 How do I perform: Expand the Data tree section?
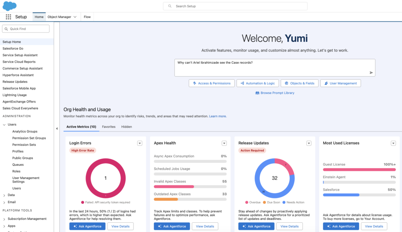click(4, 196)
